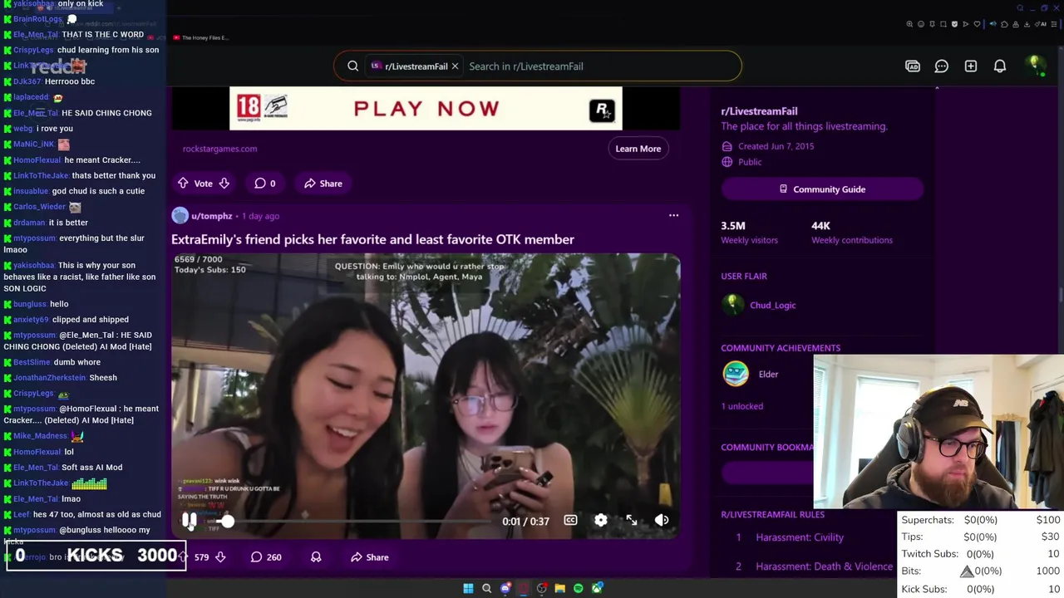
Task: Open Reddit notifications bell
Action: 1000,66
